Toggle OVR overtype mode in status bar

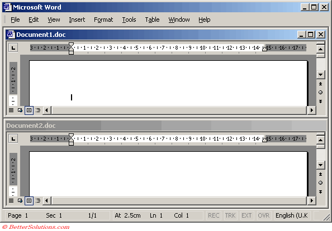pyautogui.click(x=264, y=215)
